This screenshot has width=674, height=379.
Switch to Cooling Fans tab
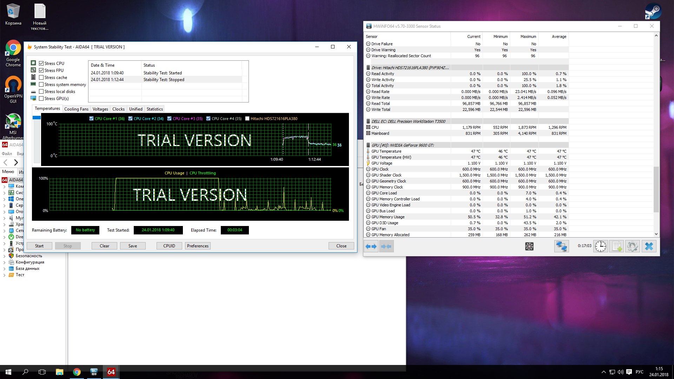[x=76, y=109]
